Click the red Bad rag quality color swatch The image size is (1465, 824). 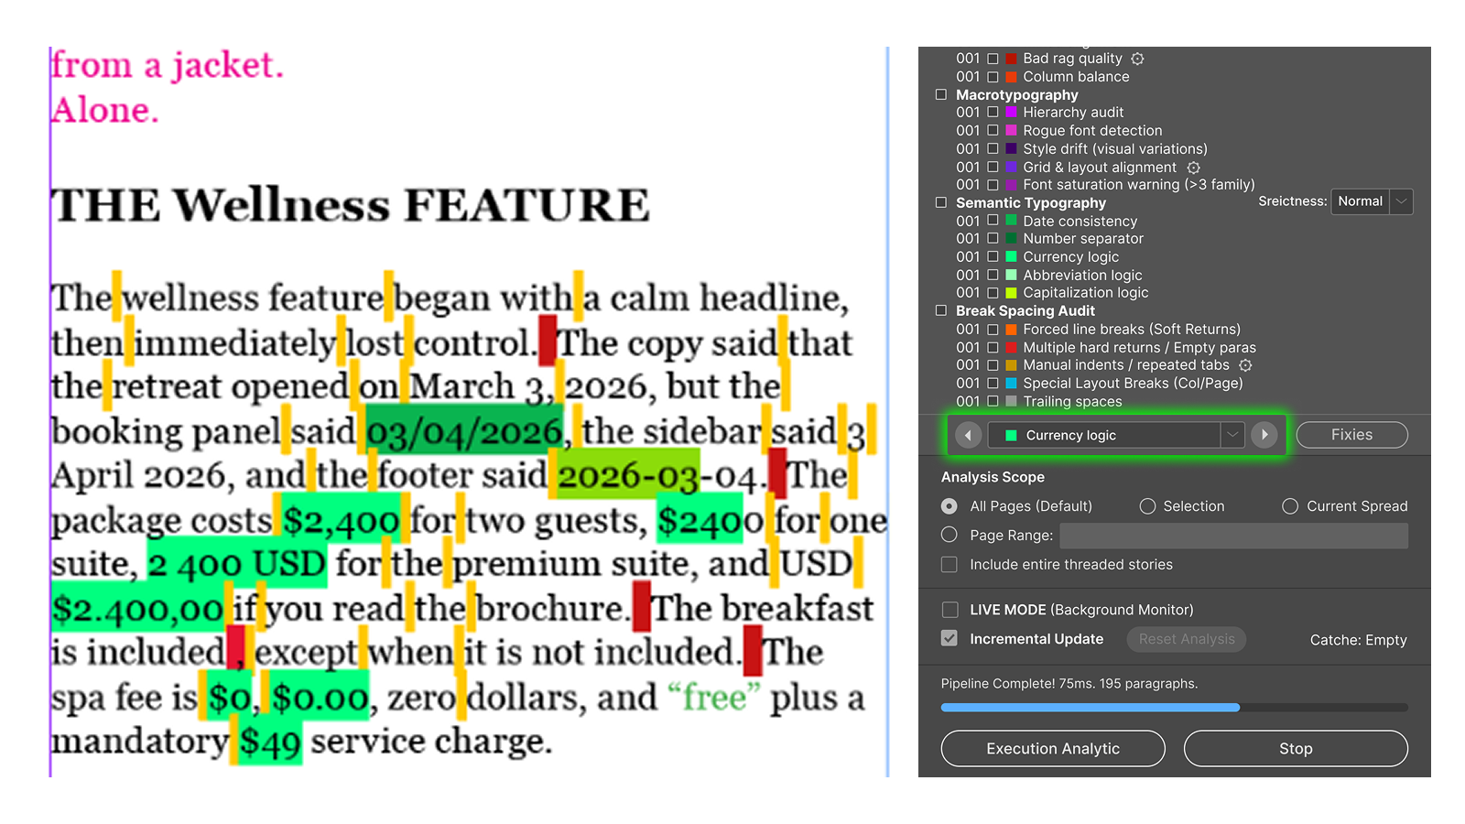tap(1011, 59)
